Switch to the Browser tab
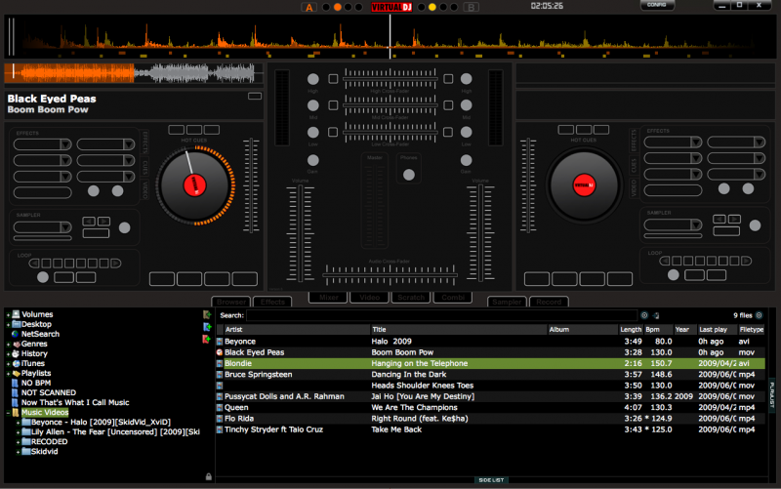This screenshot has width=781, height=489. coord(231,302)
